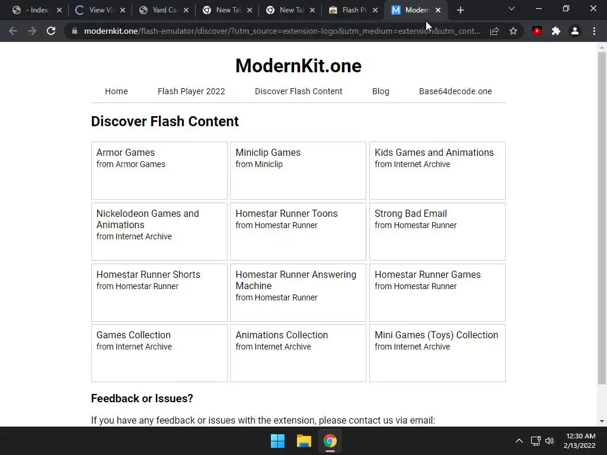Open the Armor Games card

[x=159, y=171]
